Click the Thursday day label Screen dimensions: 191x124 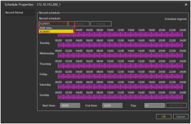coord(45,64)
